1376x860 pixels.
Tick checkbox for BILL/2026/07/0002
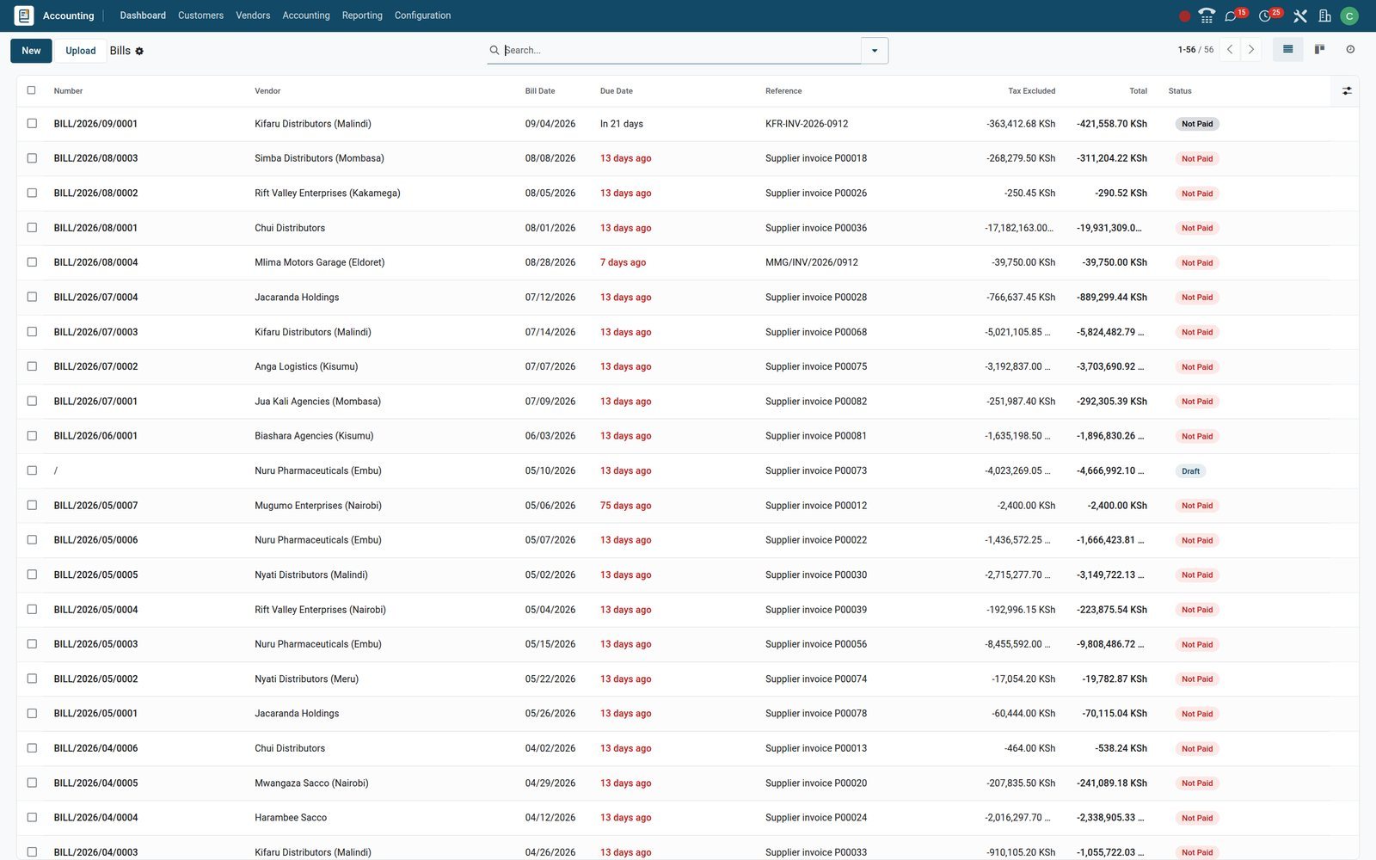(x=32, y=366)
